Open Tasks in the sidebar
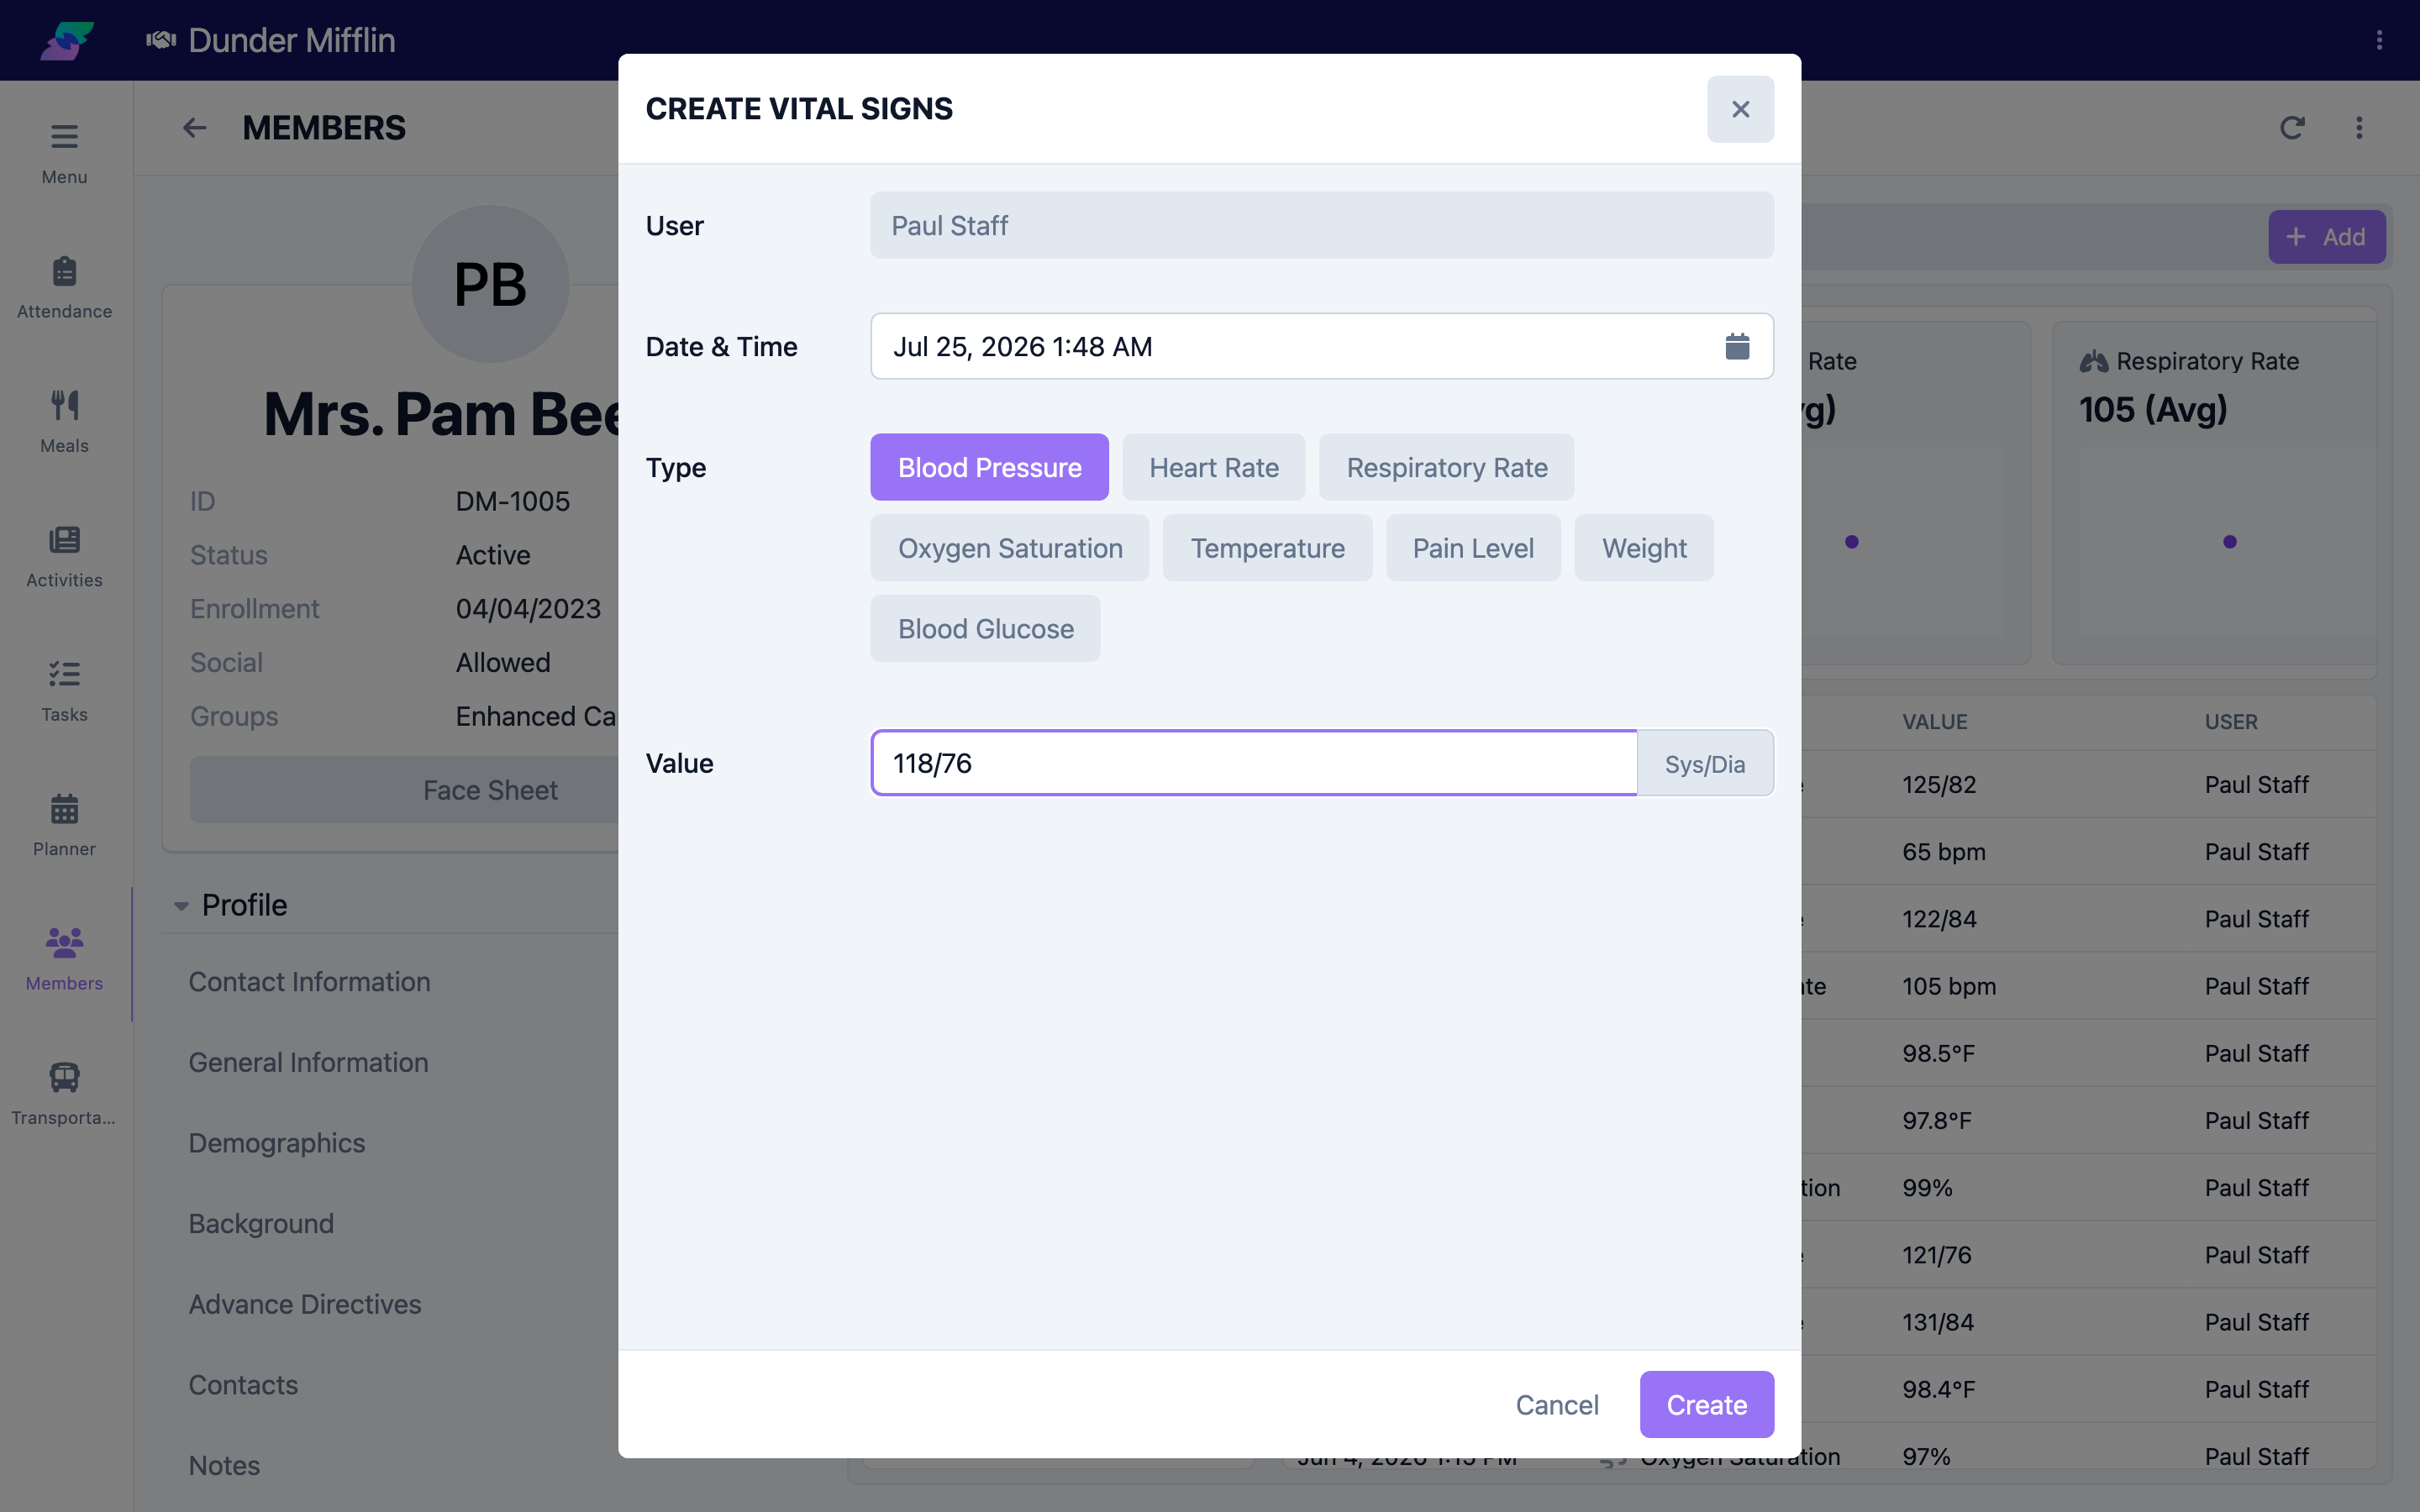 64,690
